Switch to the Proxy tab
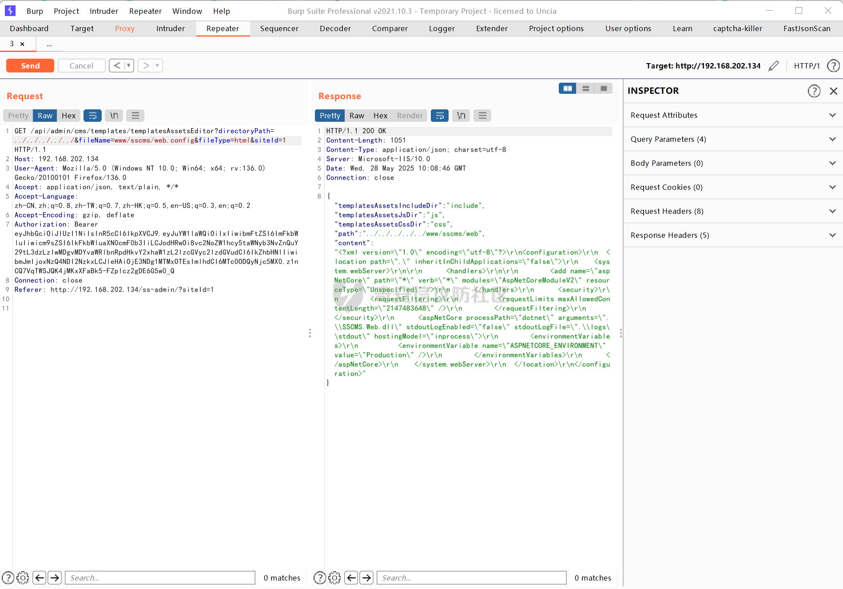The width and height of the screenshot is (843, 589). [x=125, y=28]
